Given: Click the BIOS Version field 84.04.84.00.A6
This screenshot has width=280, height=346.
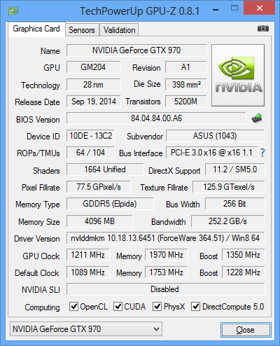Looking at the screenshot, I should click(156, 118).
